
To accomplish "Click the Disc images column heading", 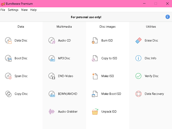I will (x=108, y=27).
